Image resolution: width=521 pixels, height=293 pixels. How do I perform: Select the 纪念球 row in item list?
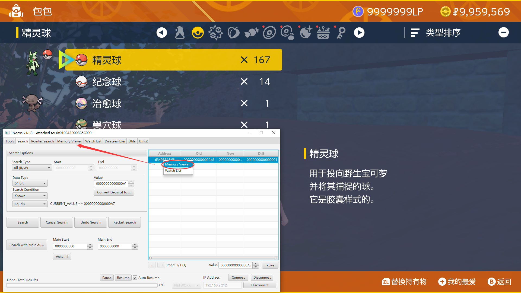pos(174,82)
